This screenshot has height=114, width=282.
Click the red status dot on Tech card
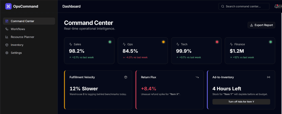(x=217, y=42)
